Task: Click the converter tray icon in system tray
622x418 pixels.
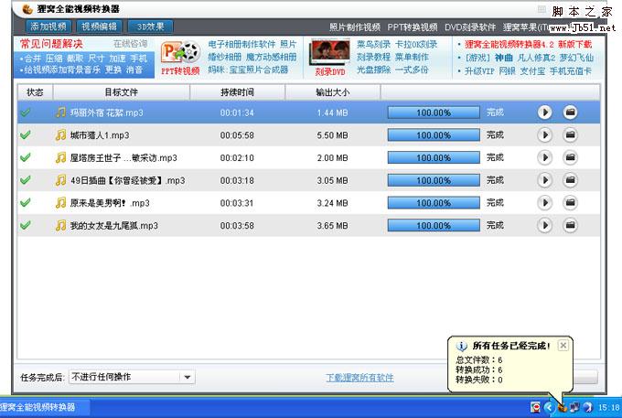Action: [563, 407]
